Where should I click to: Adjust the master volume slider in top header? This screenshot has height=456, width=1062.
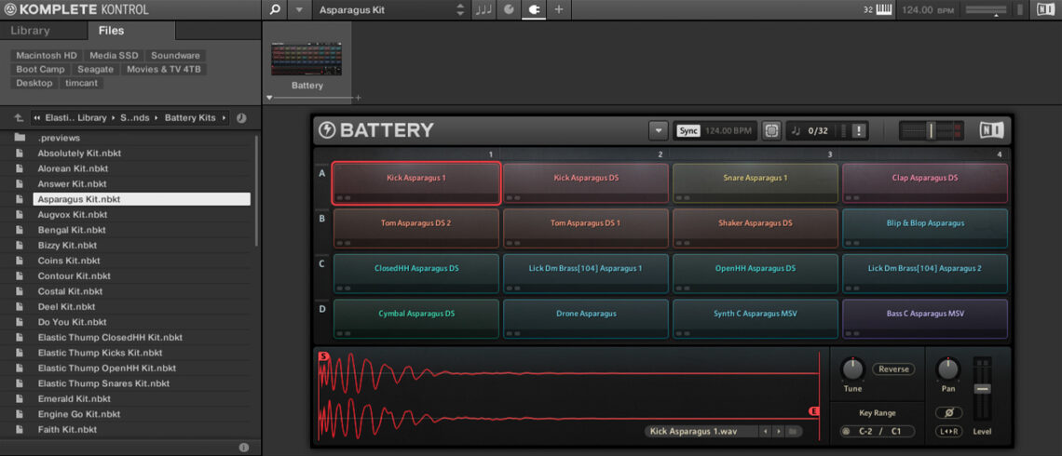[x=986, y=10]
